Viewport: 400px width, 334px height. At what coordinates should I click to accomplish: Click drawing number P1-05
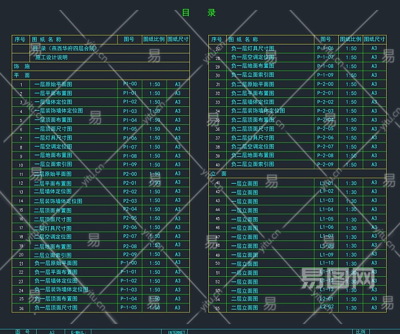point(130,129)
